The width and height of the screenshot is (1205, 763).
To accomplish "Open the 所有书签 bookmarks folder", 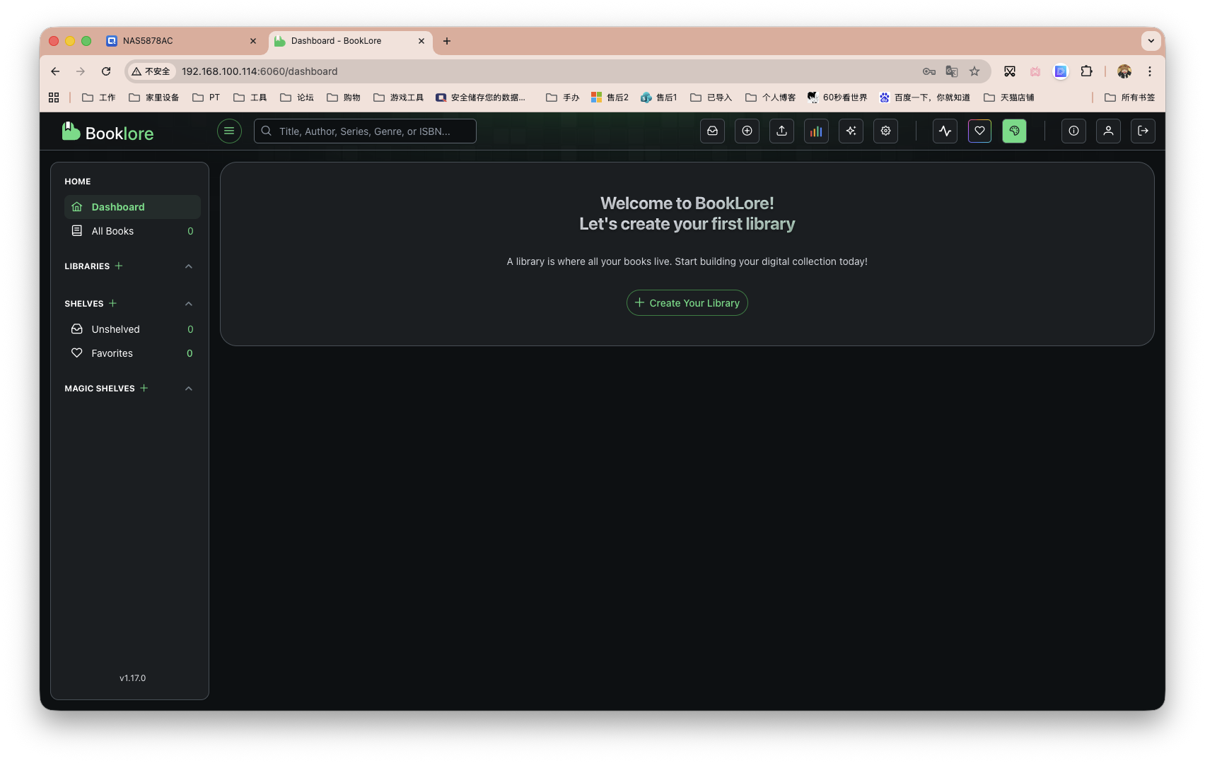I will click(x=1130, y=97).
